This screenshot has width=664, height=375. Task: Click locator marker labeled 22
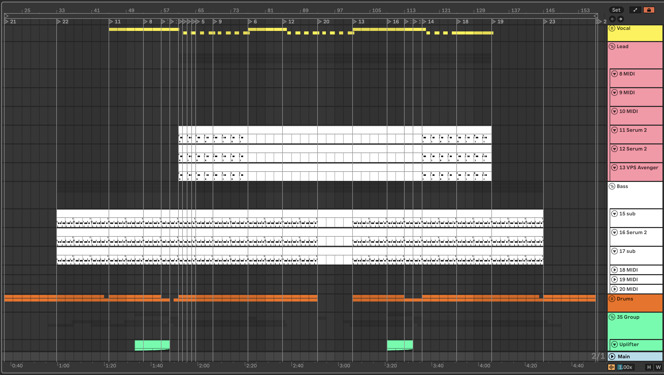pyautogui.click(x=59, y=22)
